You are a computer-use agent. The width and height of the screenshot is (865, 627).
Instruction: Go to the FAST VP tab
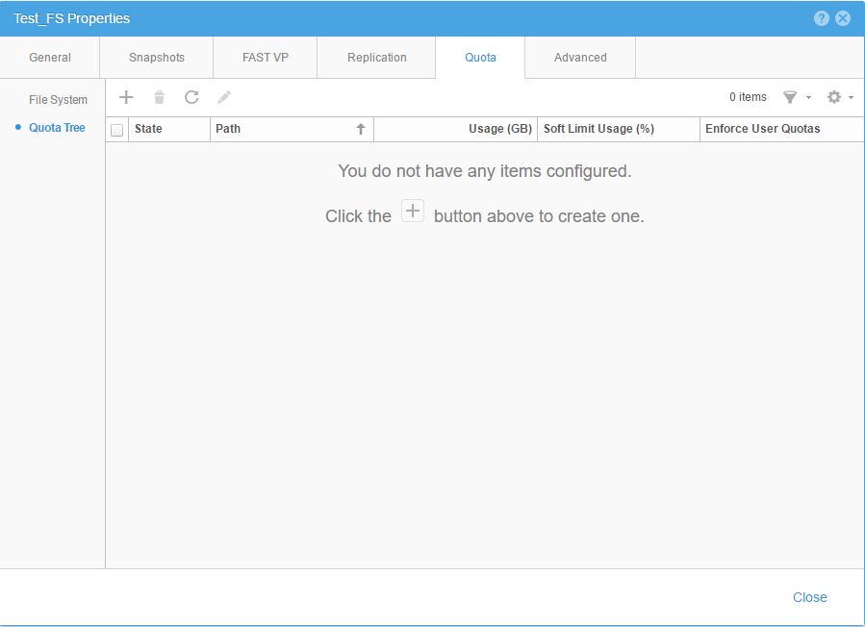tap(266, 58)
